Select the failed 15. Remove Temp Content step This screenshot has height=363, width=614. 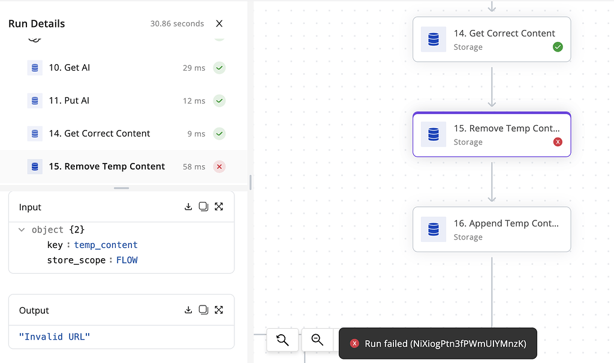[x=106, y=167]
